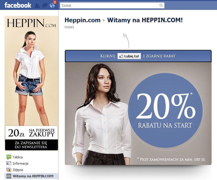The image size is (217, 180).
Task: Select Zdjęcia in the sidebar menu
Action: click(18, 170)
